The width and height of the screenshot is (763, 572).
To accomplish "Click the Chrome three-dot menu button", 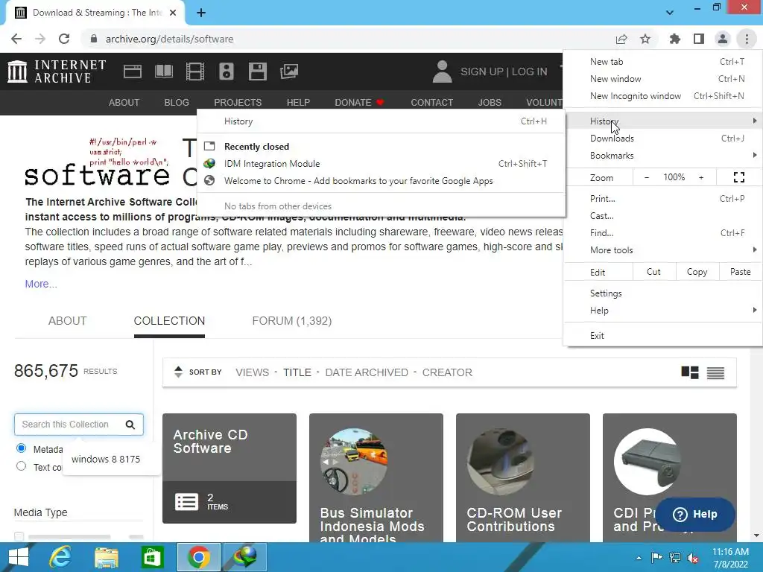I will pyautogui.click(x=747, y=39).
